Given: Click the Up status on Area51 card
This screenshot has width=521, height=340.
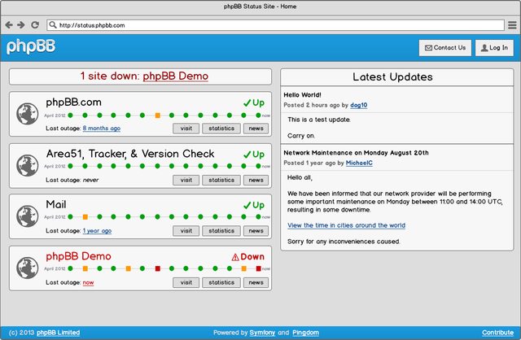Looking at the screenshot, I should point(254,155).
